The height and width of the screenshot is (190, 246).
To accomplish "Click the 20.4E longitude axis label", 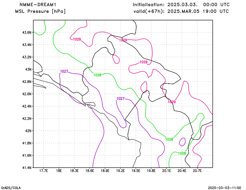I will click(182, 171).
